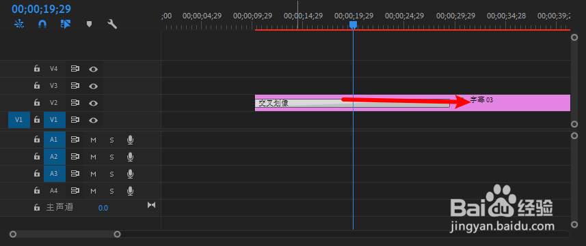Lock the V3 video track

(x=37, y=86)
